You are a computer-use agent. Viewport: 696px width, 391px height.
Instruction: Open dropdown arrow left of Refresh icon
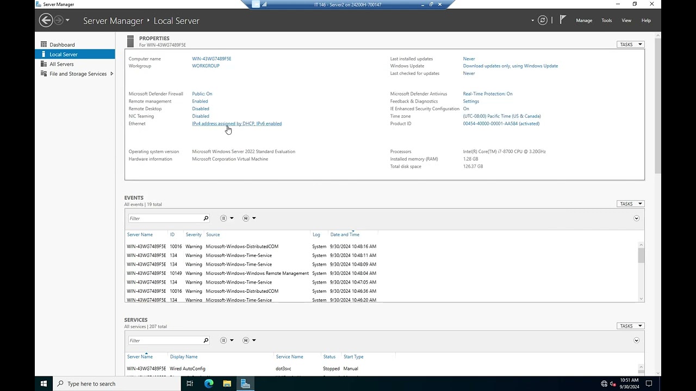pos(533,21)
